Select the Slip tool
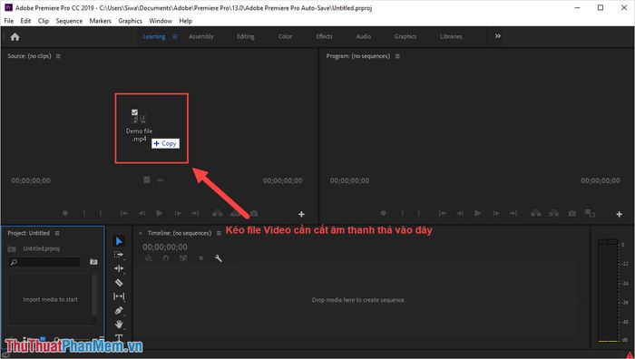Viewport: 635px width, 359px height. coord(119,296)
